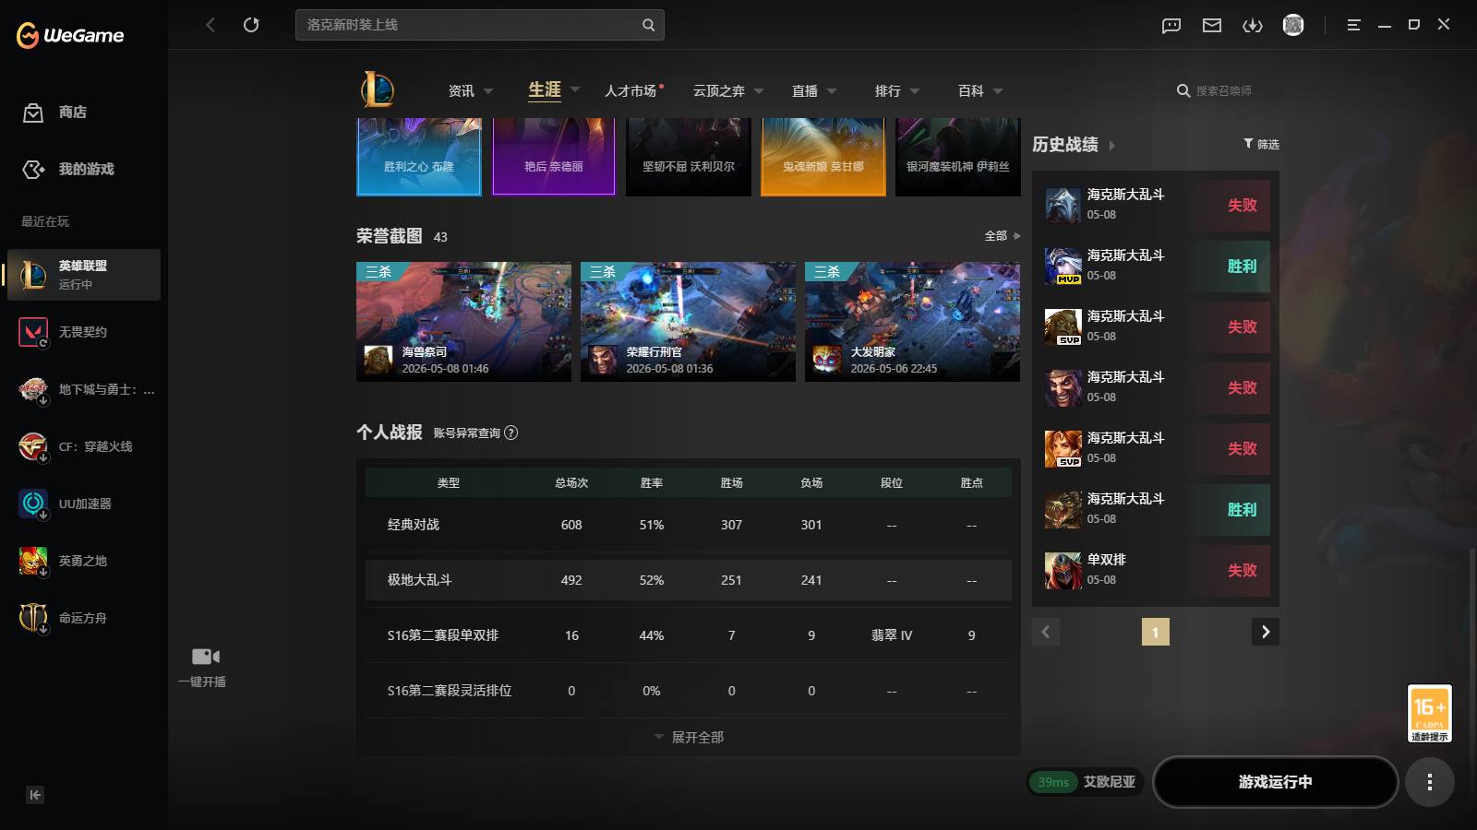Open the chat messages icon
Image resolution: width=1477 pixels, height=830 pixels.
[1171, 25]
